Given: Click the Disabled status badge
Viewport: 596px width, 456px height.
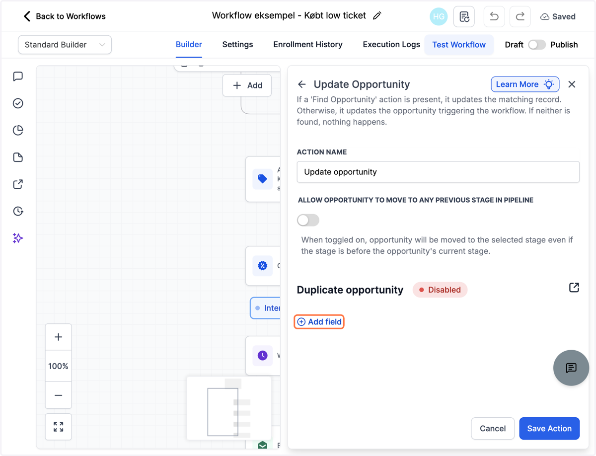Looking at the screenshot, I should coord(440,290).
